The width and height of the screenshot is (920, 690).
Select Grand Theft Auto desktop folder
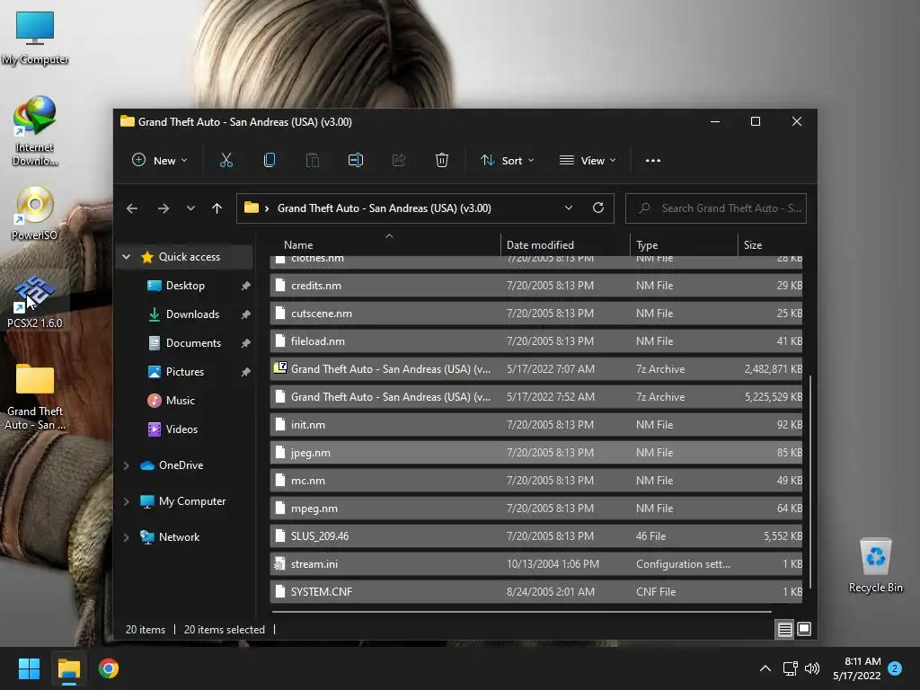[35, 396]
